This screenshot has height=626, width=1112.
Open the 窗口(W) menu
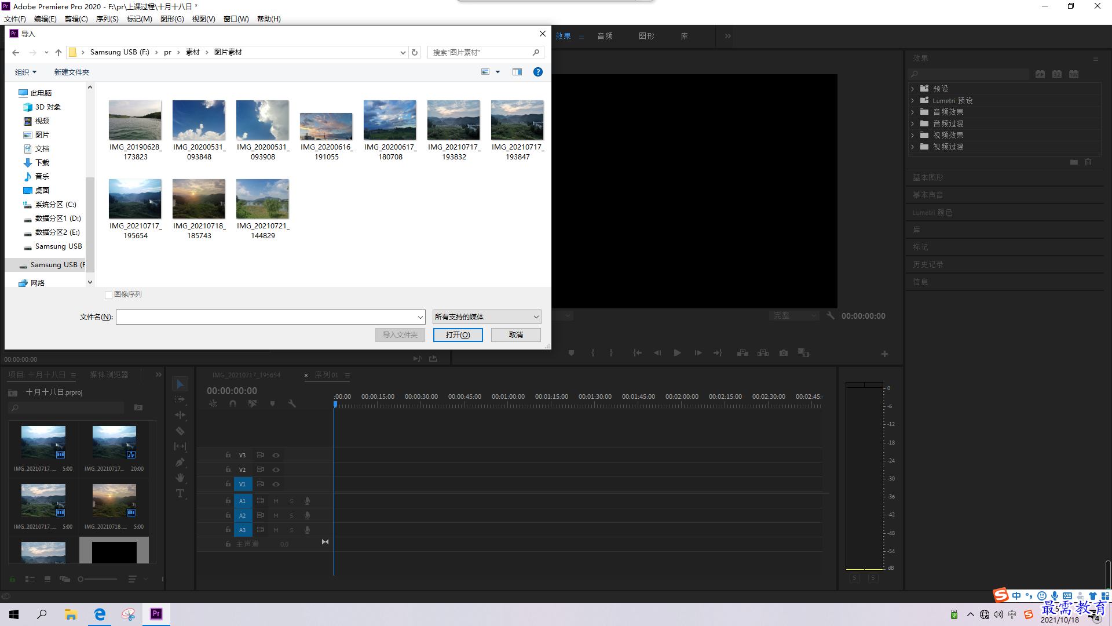(236, 19)
